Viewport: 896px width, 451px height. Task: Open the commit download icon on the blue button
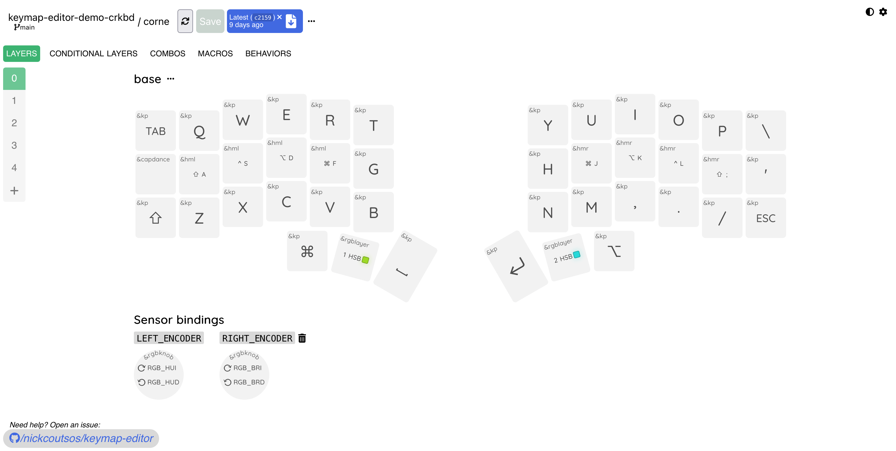(291, 21)
